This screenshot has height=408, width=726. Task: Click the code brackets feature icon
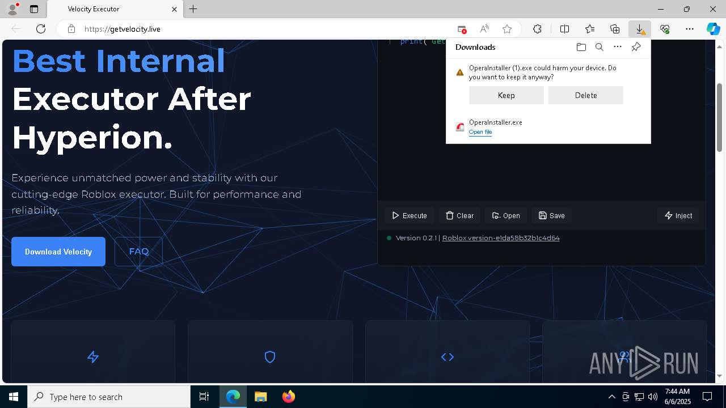click(x=448, y=357)
